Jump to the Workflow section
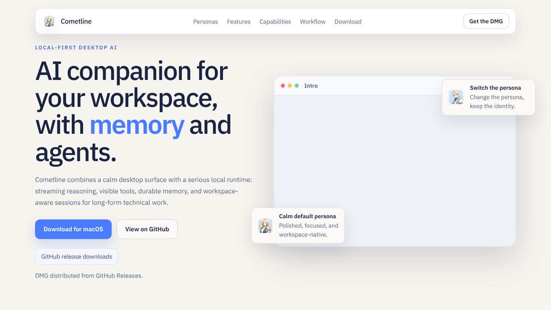 point(313,22)
